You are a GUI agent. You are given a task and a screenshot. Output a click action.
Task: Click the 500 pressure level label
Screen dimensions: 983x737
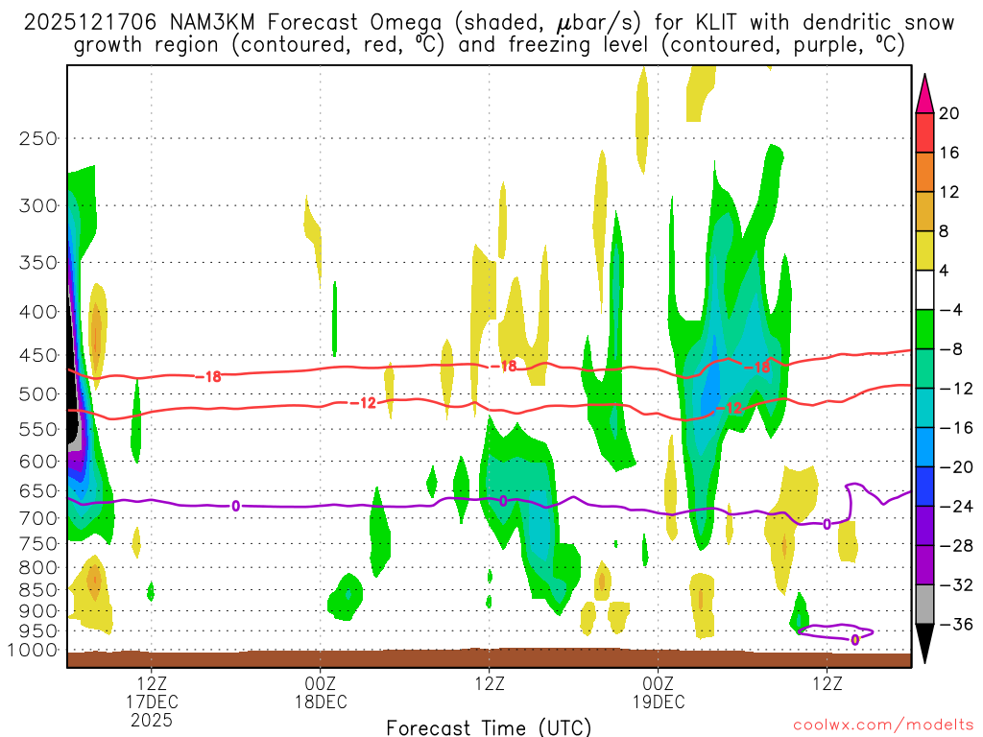pyautogui.click(x=38, y=394)
